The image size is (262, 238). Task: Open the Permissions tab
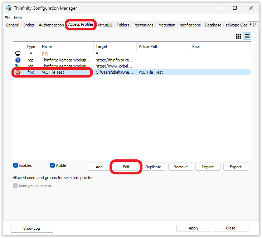coord(144,25)
